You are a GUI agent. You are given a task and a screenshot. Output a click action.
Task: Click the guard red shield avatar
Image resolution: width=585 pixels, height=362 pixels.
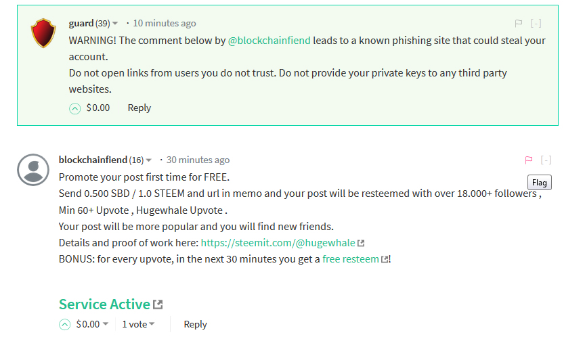[43, 33]
